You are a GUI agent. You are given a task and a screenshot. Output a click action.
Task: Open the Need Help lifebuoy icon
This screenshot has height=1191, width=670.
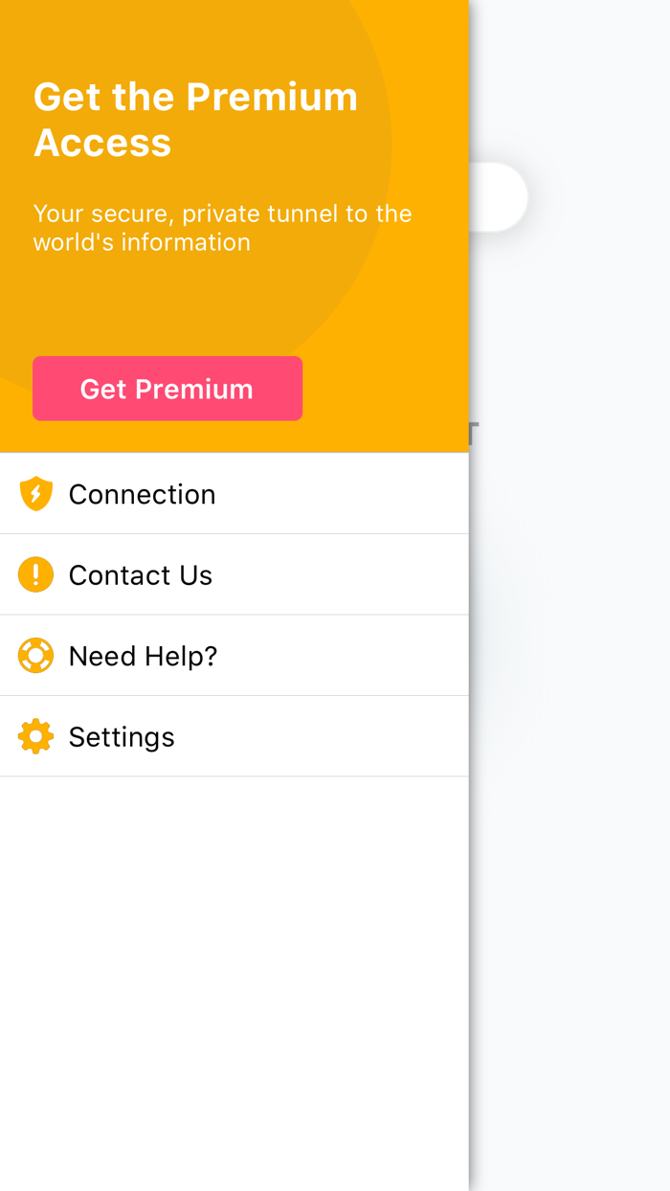34,655
